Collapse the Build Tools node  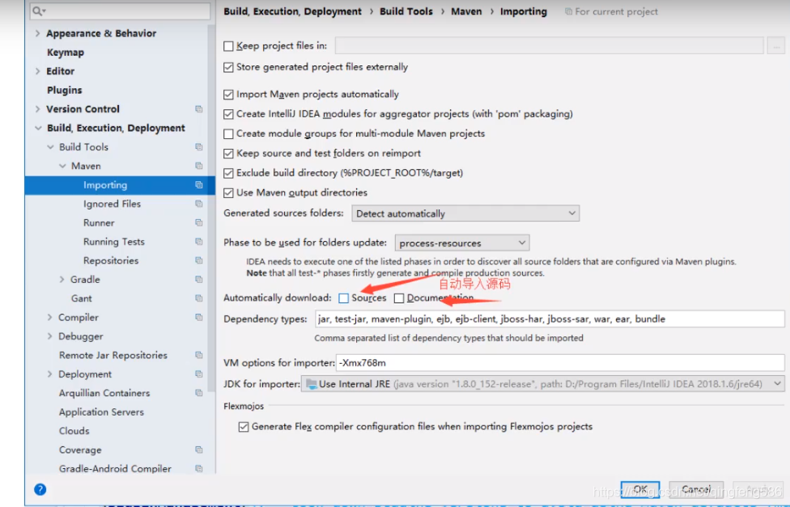[50, 147]
